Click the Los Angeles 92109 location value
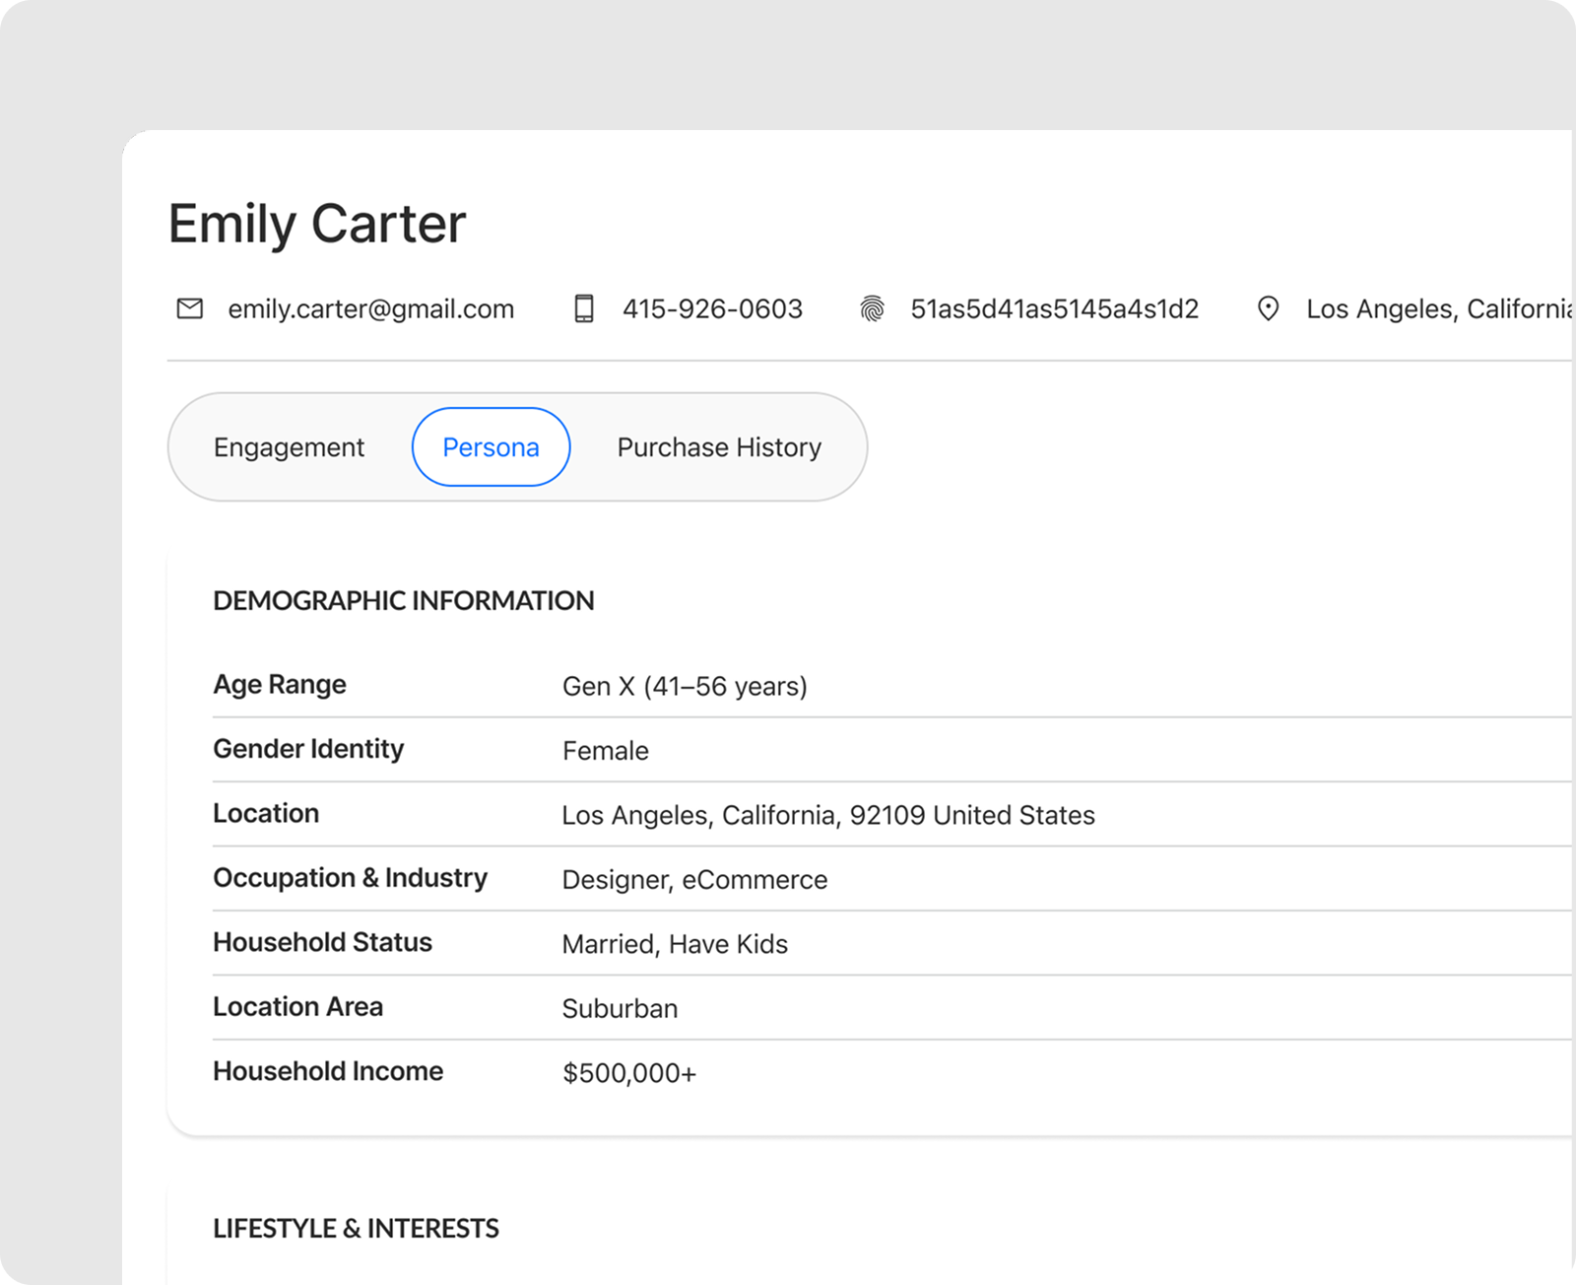The image size is (1576, 1285). tap(827, 816)
